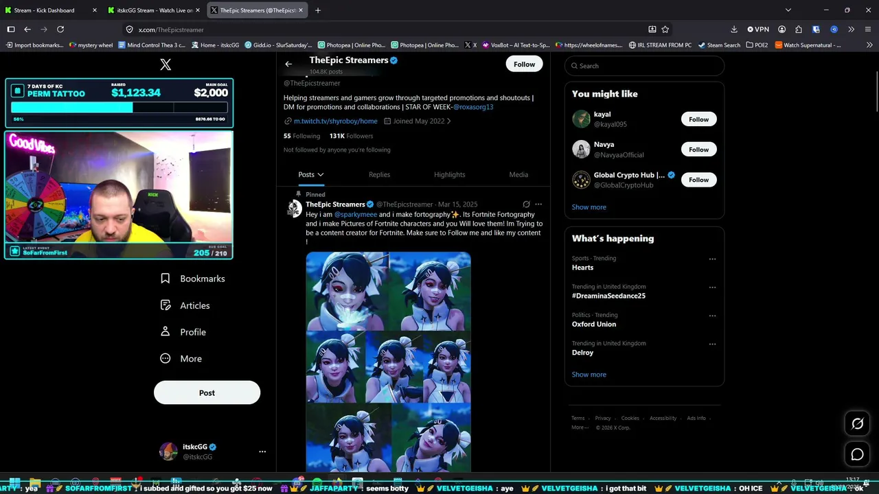Close the TheEpic Streamers browser tab
The image size is (879, 494).
pyautogui.click(x=302, y=10)
